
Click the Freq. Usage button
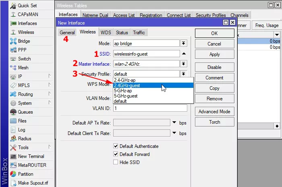point(267,25)
